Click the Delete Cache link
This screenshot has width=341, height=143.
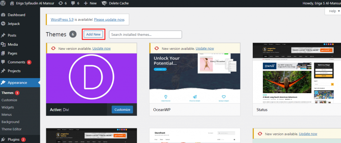[x=119, y=3]
